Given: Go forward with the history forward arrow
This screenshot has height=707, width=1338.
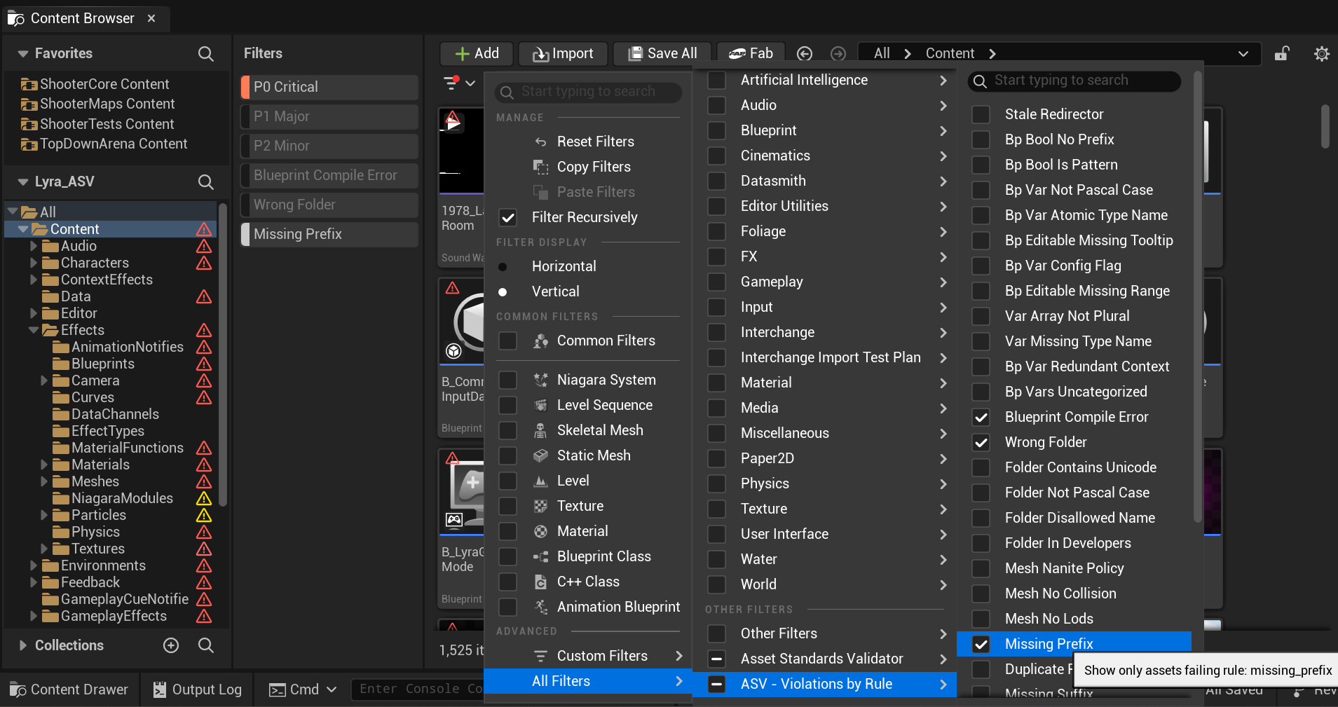Looking at the screenshot, I should tap(838, 54).
